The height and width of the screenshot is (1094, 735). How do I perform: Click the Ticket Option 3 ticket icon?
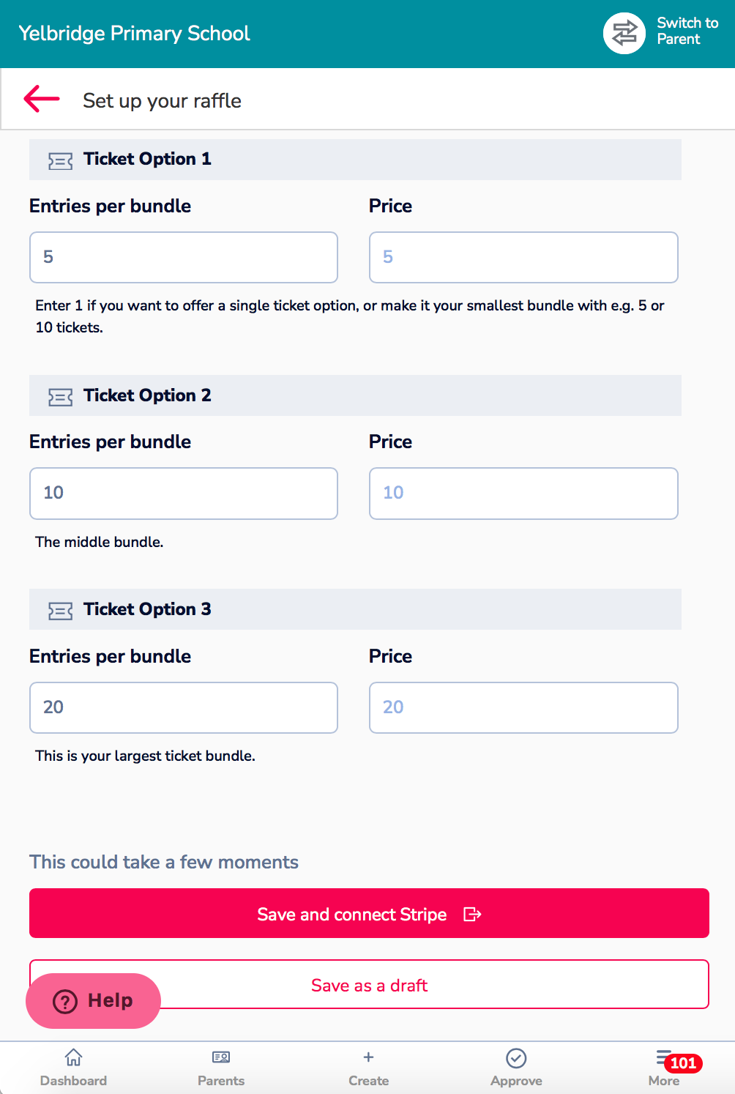60,611
